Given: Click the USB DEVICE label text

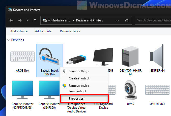Looking at the screenshot, I should click(x=158, y=104).
